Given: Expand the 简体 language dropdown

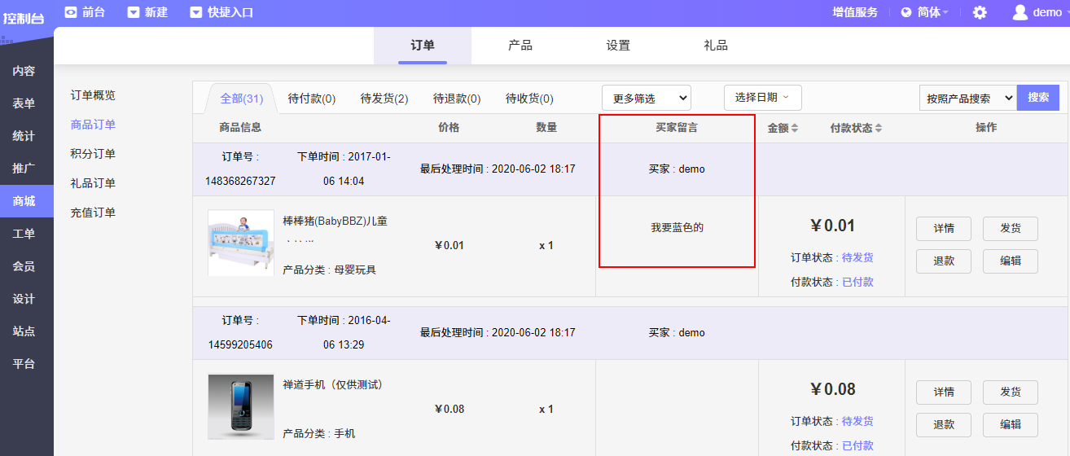Looking at the screenshot, I should [932, 13].
